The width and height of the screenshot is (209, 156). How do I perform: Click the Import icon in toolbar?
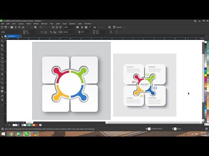point(53,27)
